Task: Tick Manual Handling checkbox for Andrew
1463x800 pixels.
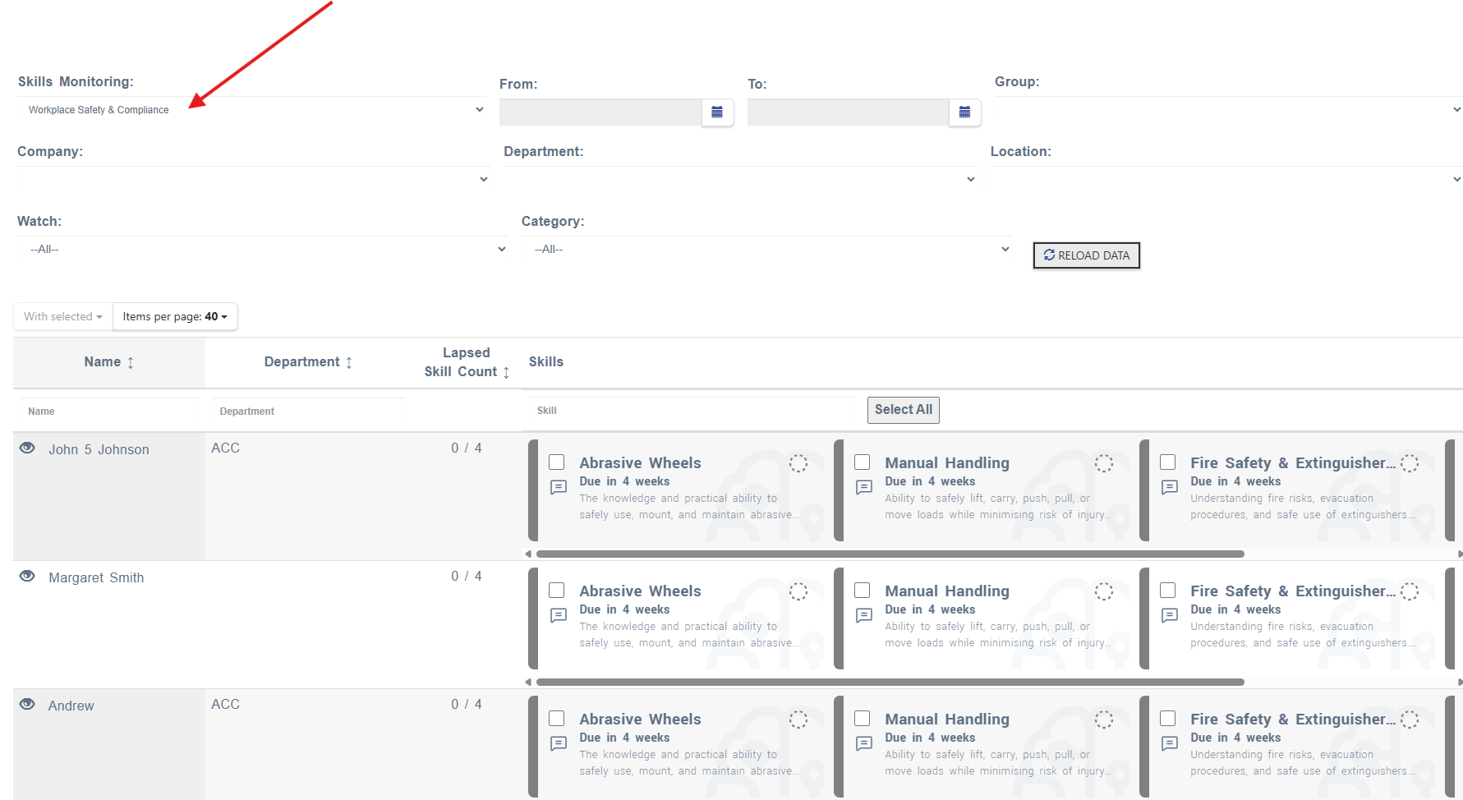Action: coord(863,719)
